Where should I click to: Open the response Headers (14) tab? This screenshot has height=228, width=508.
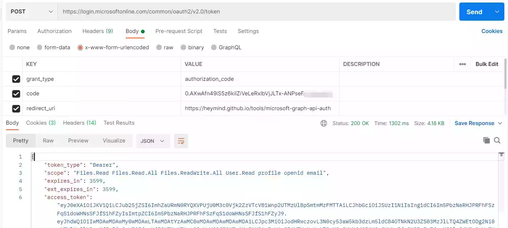coord(80,123)
